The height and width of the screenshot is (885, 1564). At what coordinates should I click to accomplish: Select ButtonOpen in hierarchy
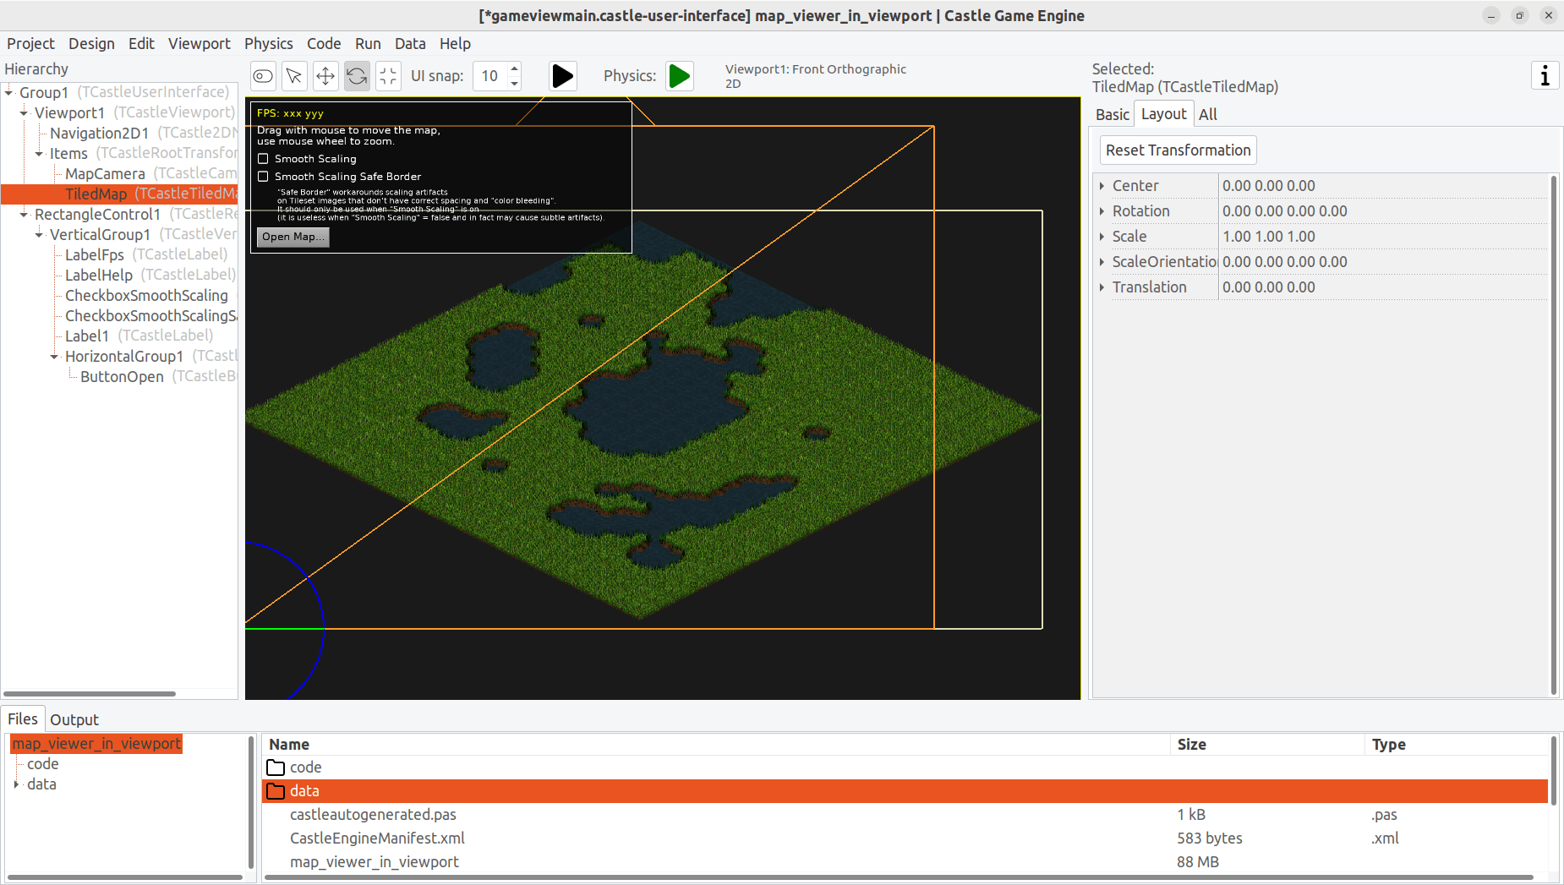click(122, 377)
